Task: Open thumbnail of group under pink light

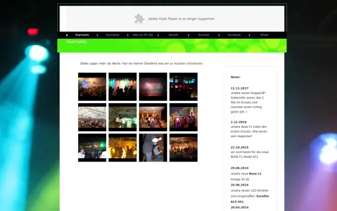Action: (x=184, y=117)
